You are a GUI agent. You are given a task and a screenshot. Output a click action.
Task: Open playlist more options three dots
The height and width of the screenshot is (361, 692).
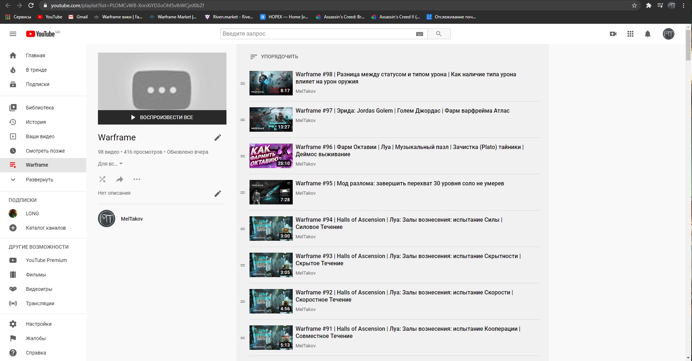pos(137,179)
